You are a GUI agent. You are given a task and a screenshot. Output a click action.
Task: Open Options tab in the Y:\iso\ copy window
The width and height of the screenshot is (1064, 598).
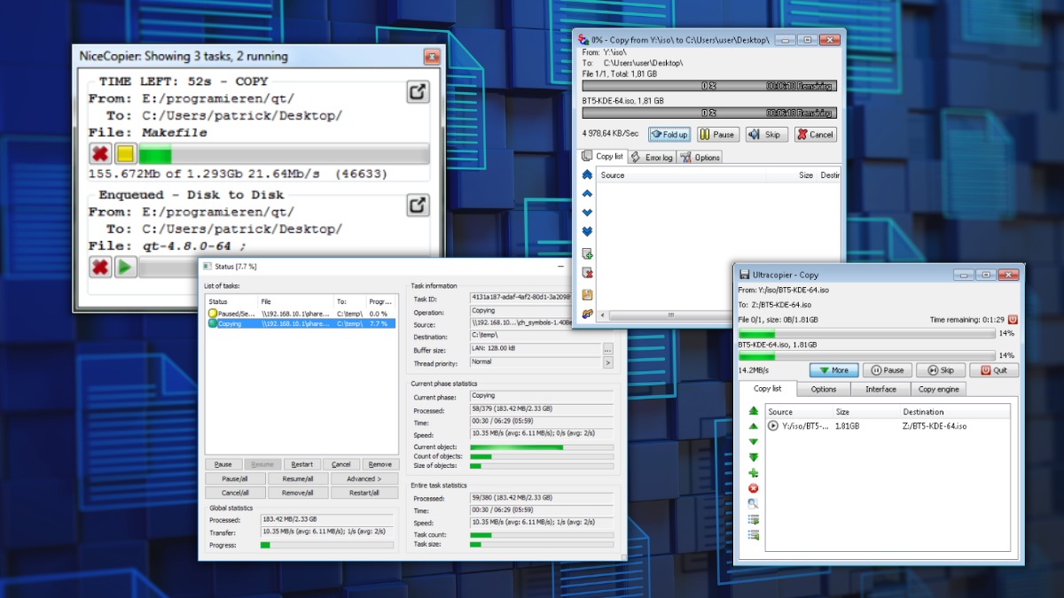700,157
